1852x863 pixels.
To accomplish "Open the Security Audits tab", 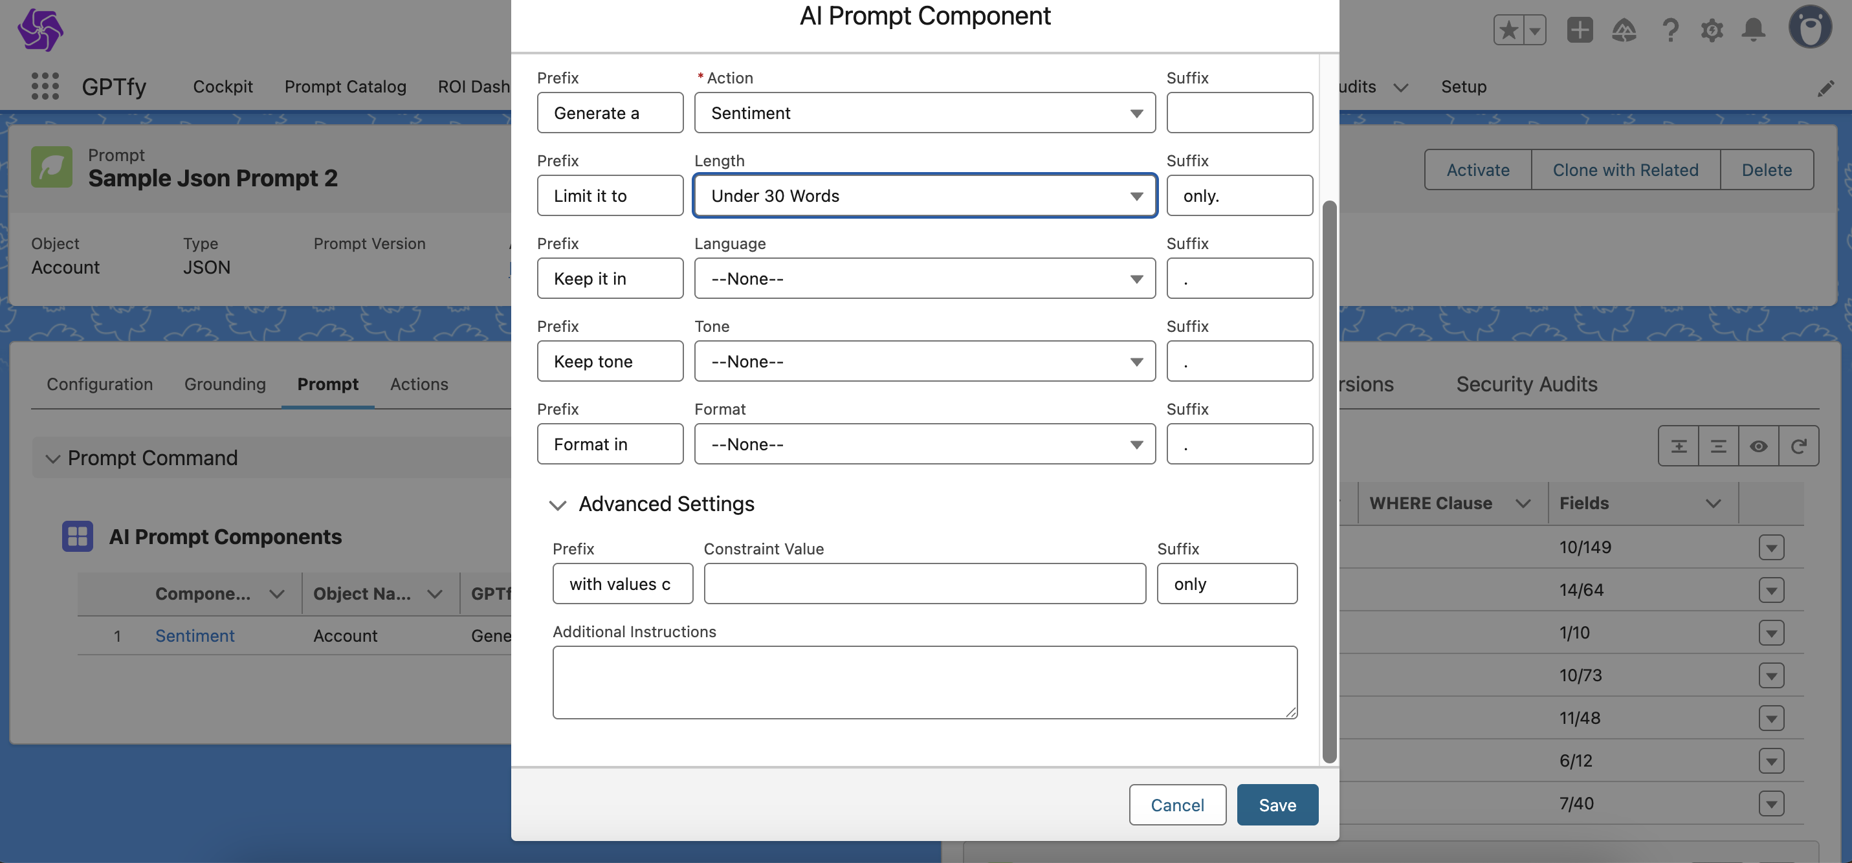I will 1527,384.
